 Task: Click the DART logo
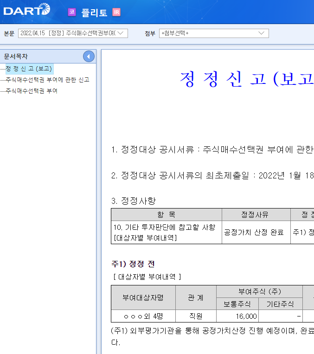[x=27, y=9]
